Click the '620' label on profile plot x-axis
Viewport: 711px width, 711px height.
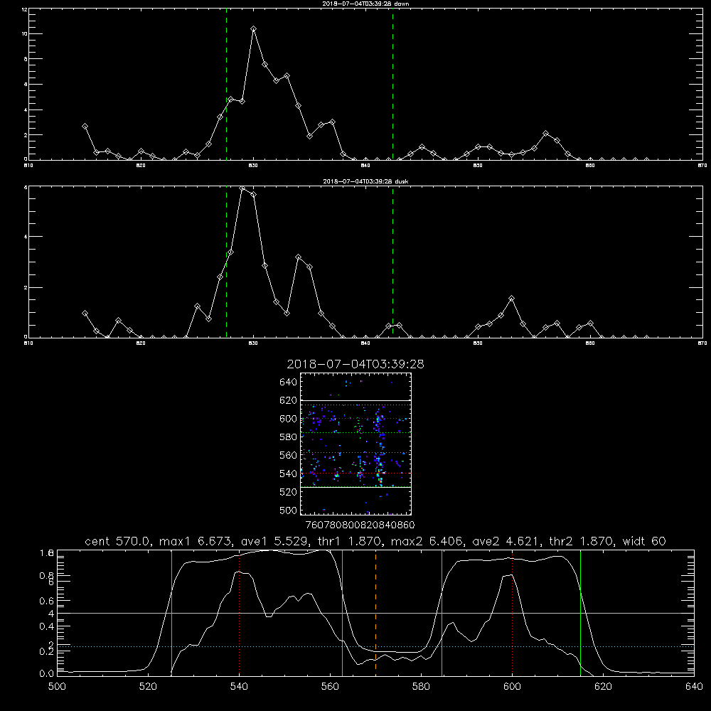click(603, 687)
